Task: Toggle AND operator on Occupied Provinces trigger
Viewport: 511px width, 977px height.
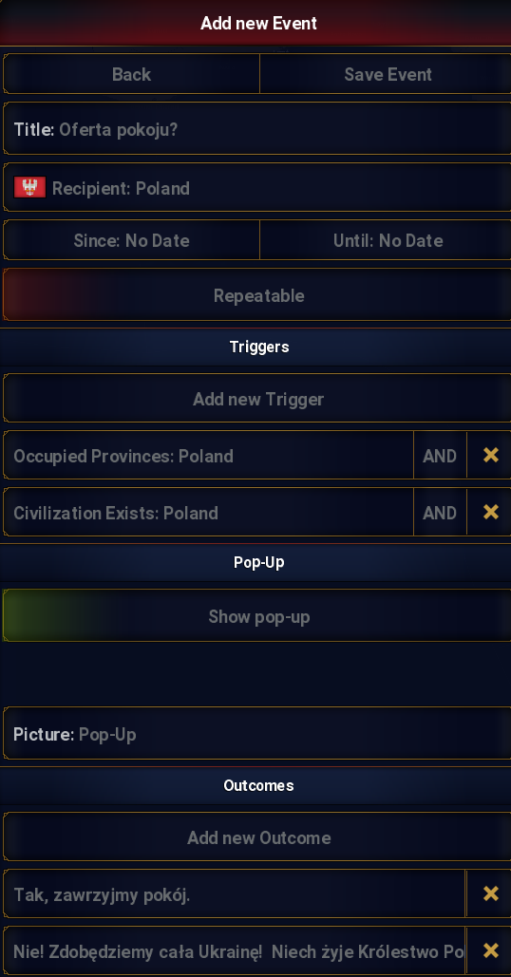Action: (440, 456)
